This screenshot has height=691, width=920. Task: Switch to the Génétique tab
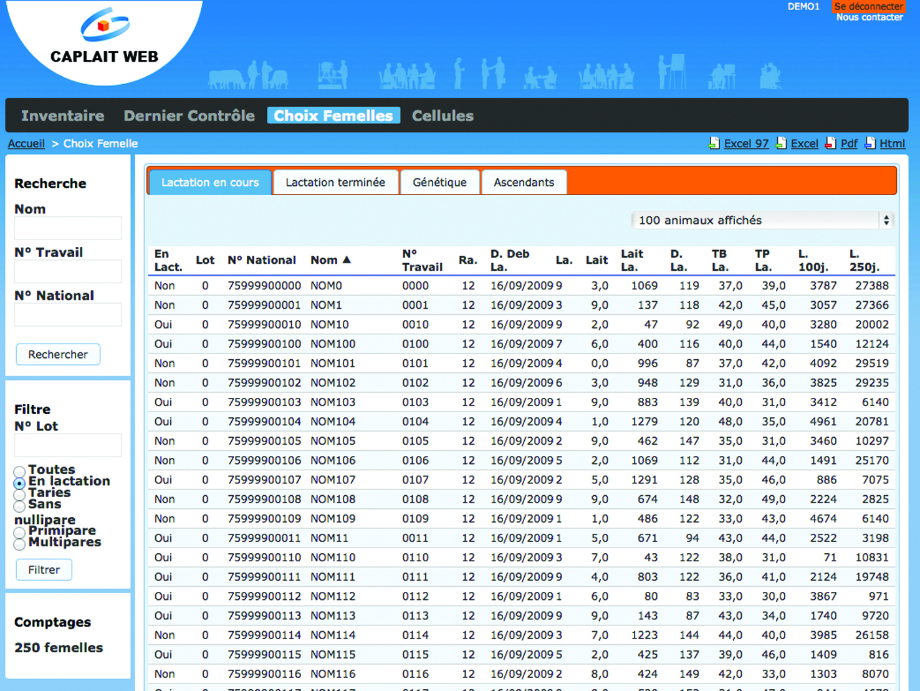click(x=439, y=182)
